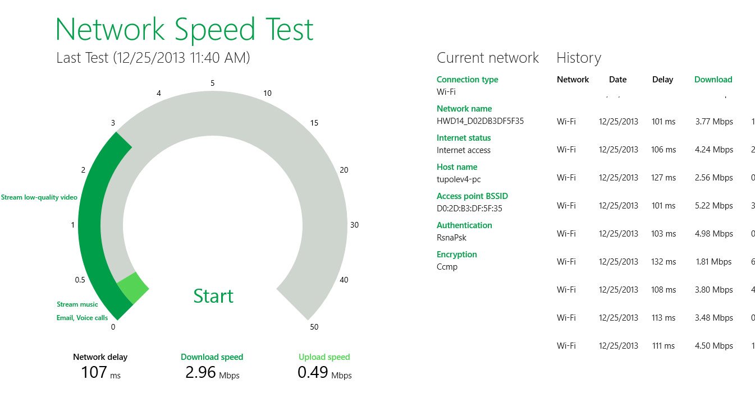Click the Connection type label
Screen dimensions: 755x398
[467, 80]
